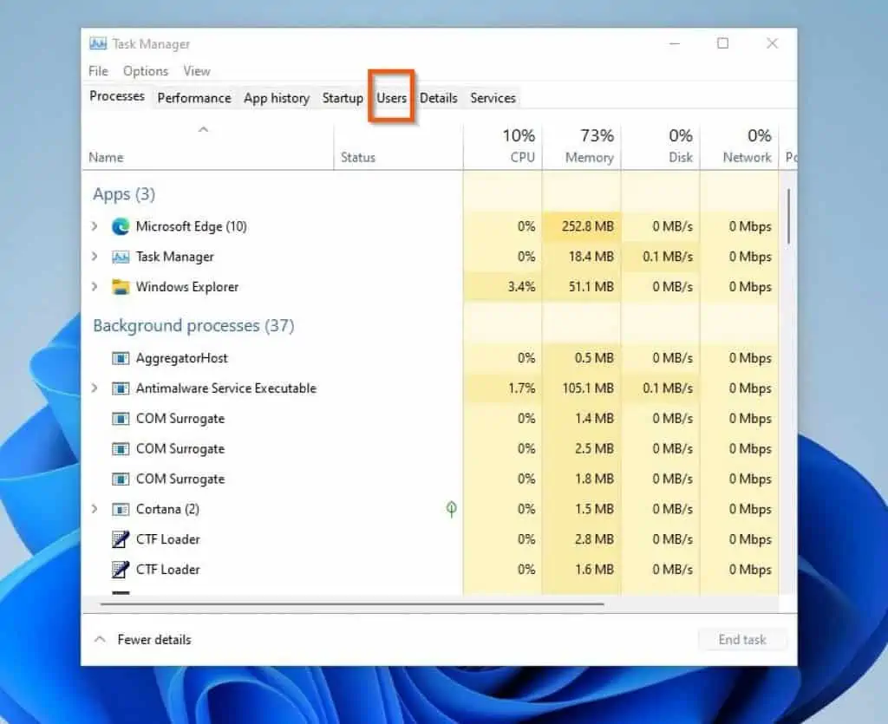Click the End task button
888x724 pixels.
(x=742, y=639)
